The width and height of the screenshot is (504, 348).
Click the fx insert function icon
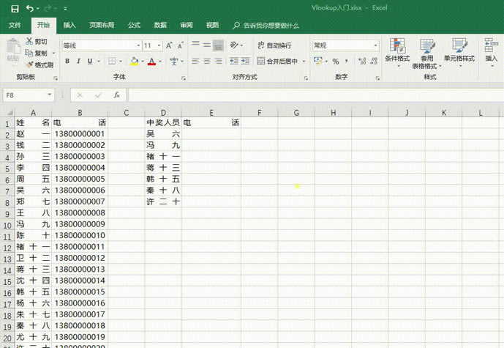click(117, 95)
